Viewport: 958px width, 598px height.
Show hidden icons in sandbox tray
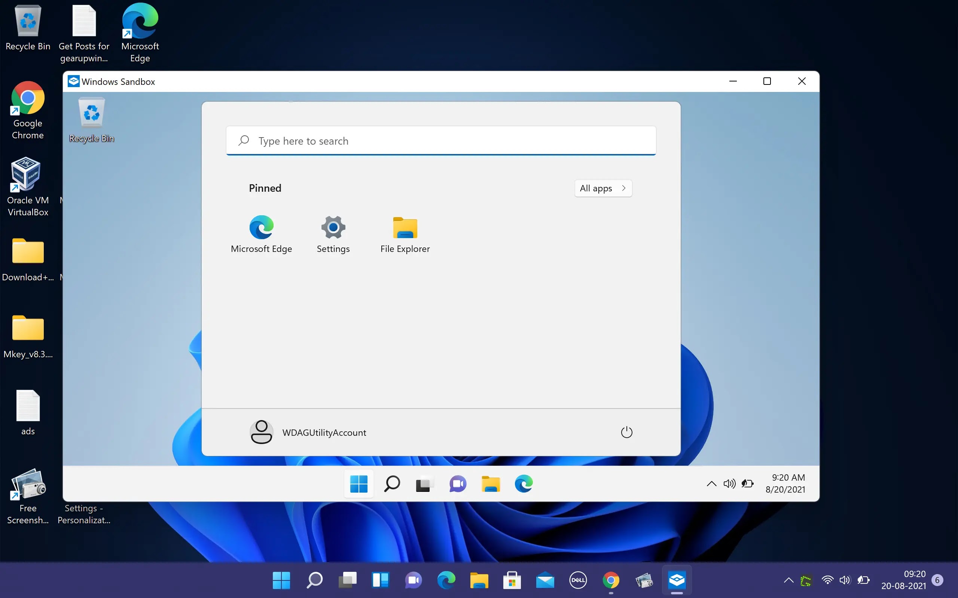711,484
